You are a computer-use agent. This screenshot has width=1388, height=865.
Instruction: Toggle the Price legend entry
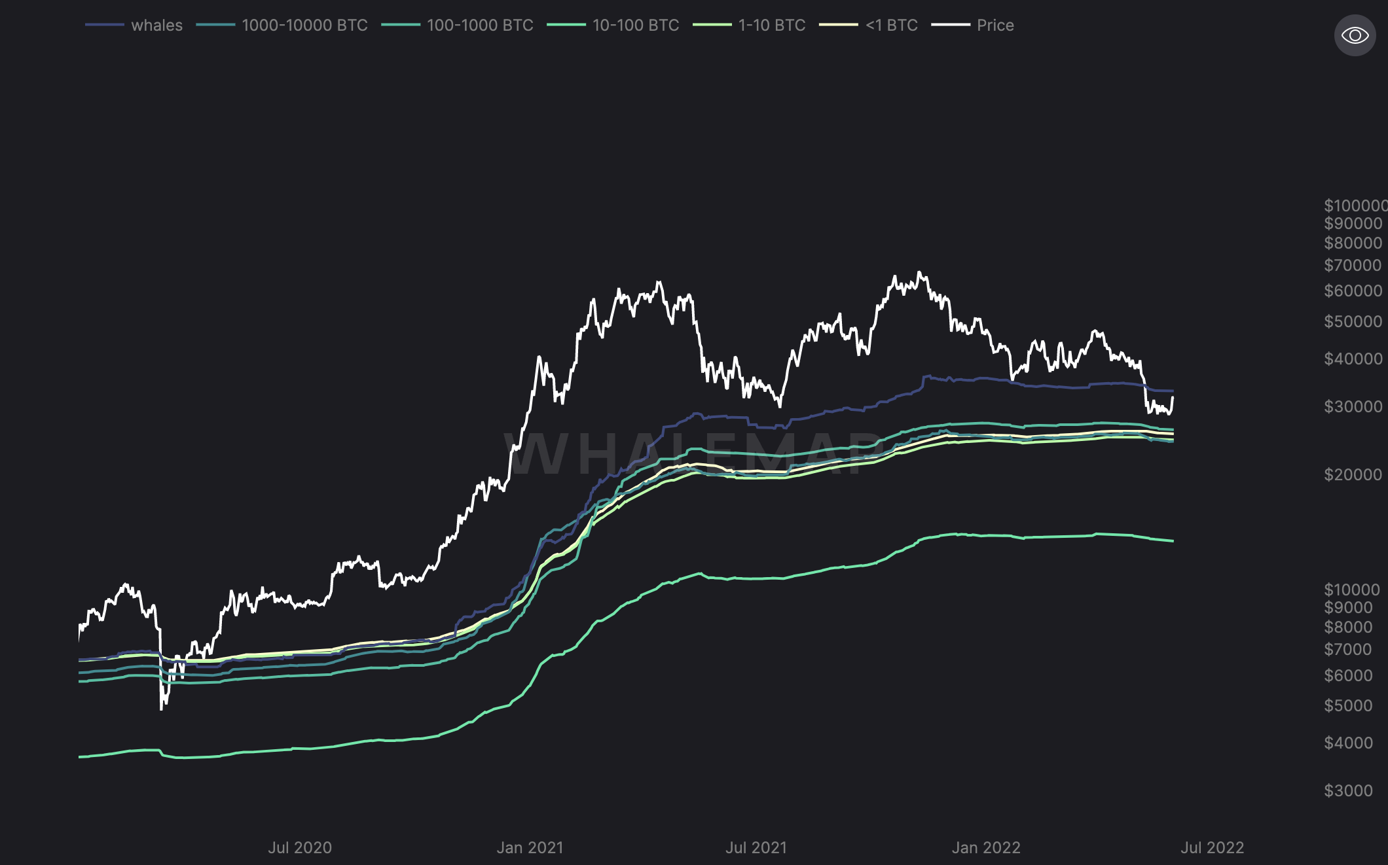(995, 26)
